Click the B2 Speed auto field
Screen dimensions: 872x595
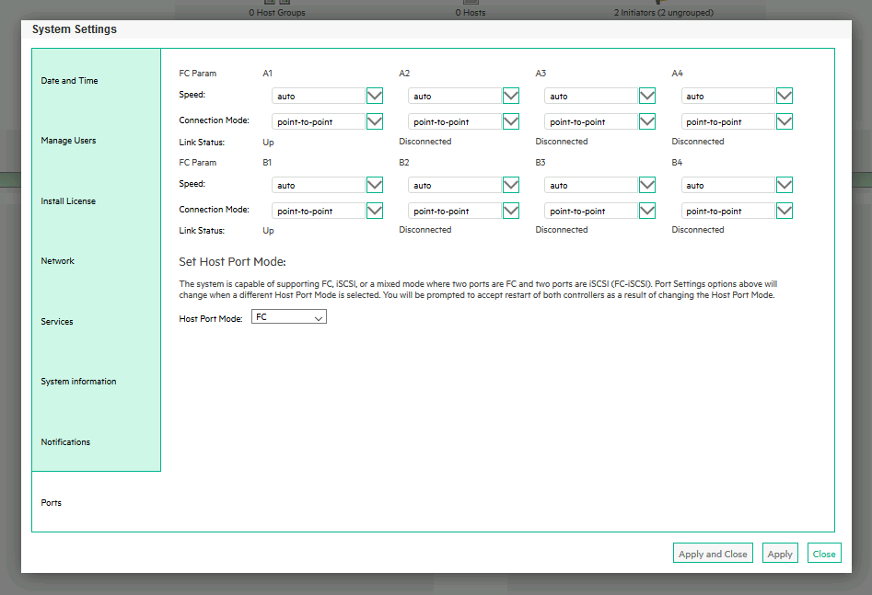coord(455,185)
